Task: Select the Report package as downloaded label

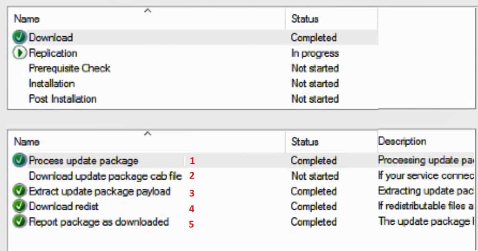Action: [99, 222]
